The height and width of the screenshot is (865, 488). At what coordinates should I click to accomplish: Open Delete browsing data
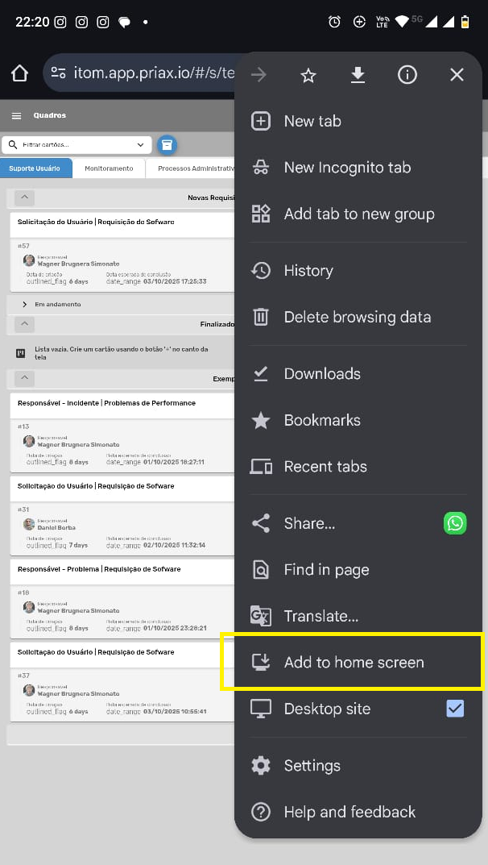357,317
